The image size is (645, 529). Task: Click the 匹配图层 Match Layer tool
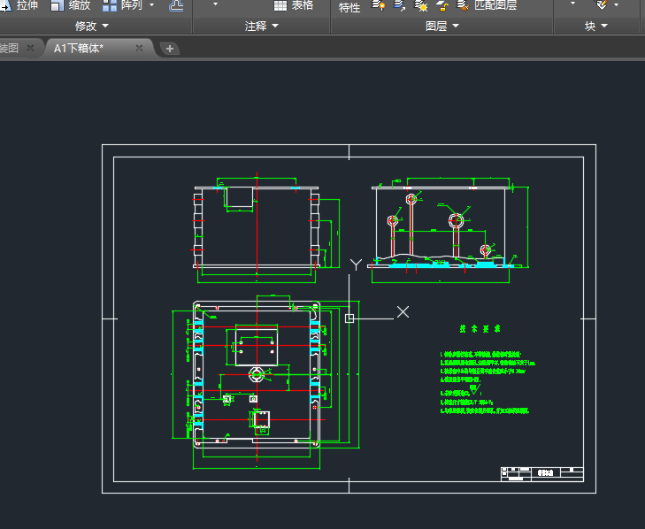pos(487,6)
